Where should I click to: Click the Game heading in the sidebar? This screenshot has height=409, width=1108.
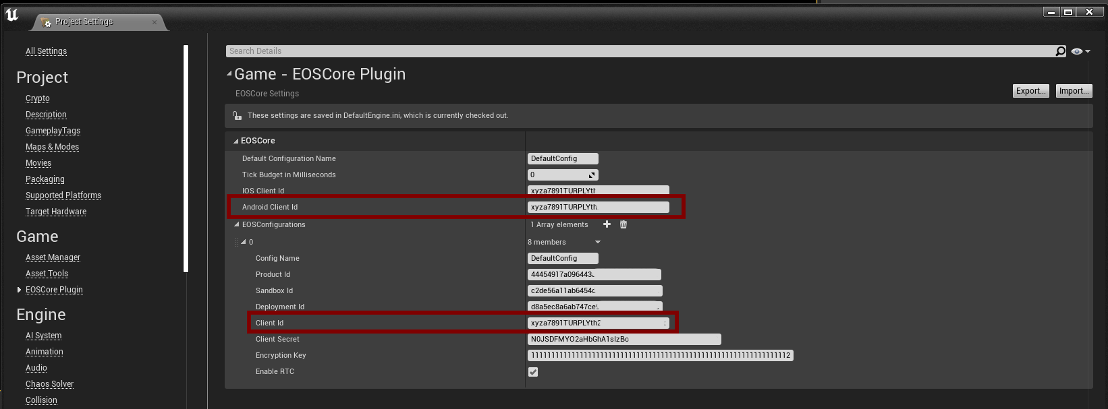point(37,237)
